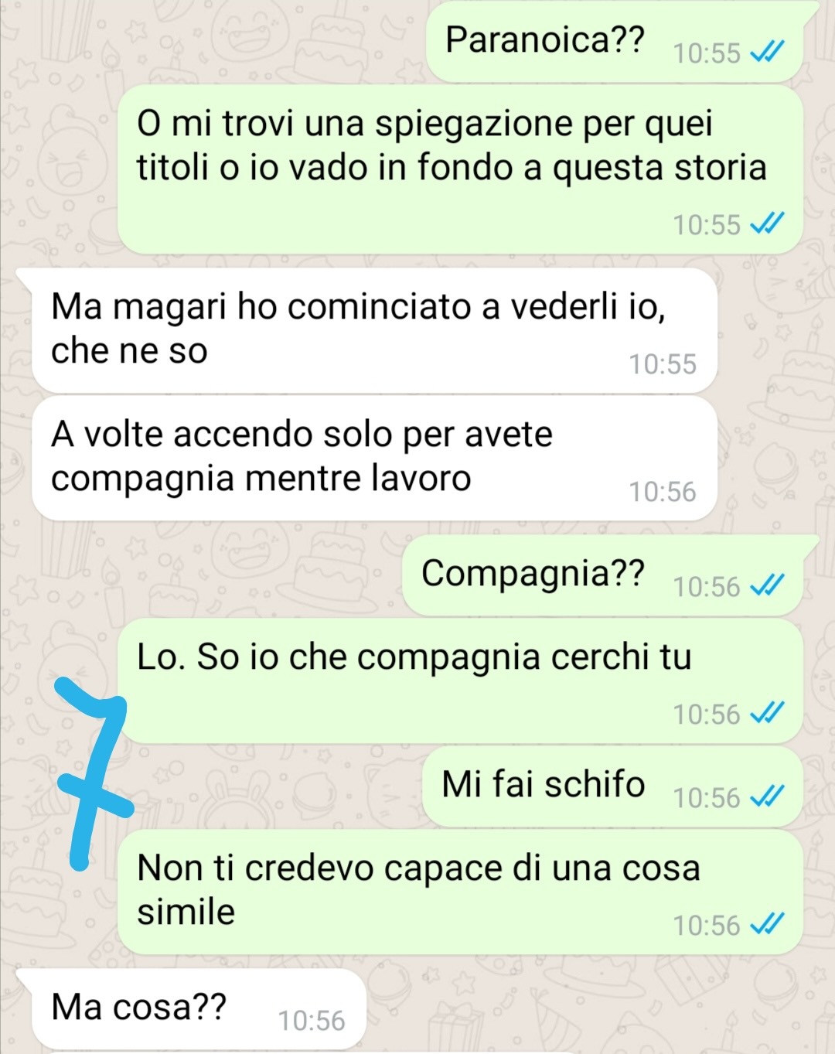Tap message "Non ti credevo capace di una cosa simile"
This screenshot has height=1054, width=835.
coord(460,892)
